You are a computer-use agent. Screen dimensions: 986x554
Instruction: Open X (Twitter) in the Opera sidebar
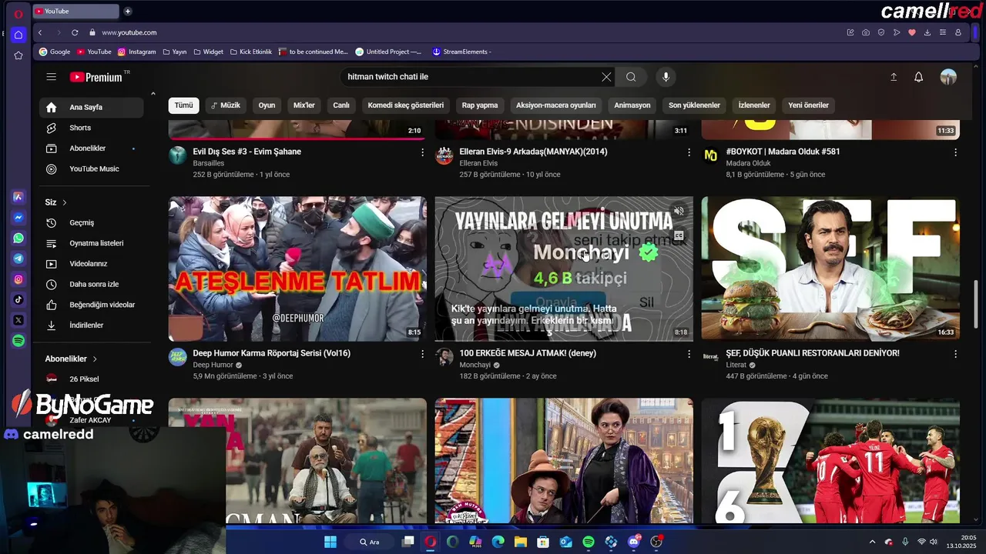click(18, 320)
